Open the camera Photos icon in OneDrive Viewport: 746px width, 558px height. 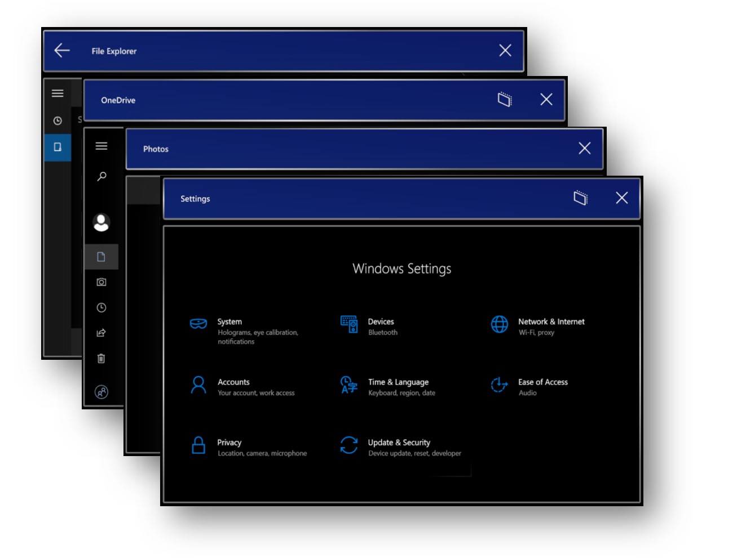pyautogui.click(x=101, y=282)
